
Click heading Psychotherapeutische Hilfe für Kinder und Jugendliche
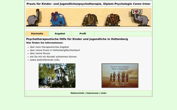[77, 39]
